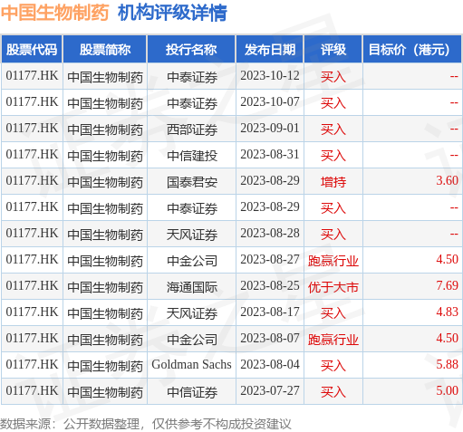463x432 pixels.
Task: Click target price 5.88
Action: (447, 365)
